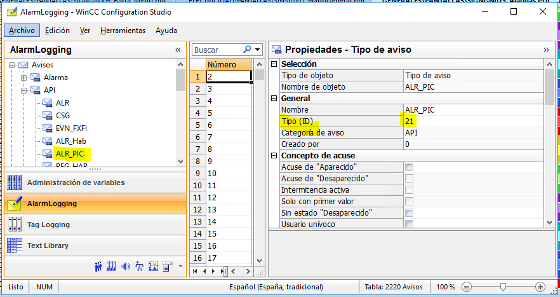Click the archive binders icon in navigation bar
The height and width of the screenshot is (297, 560).
111,266
